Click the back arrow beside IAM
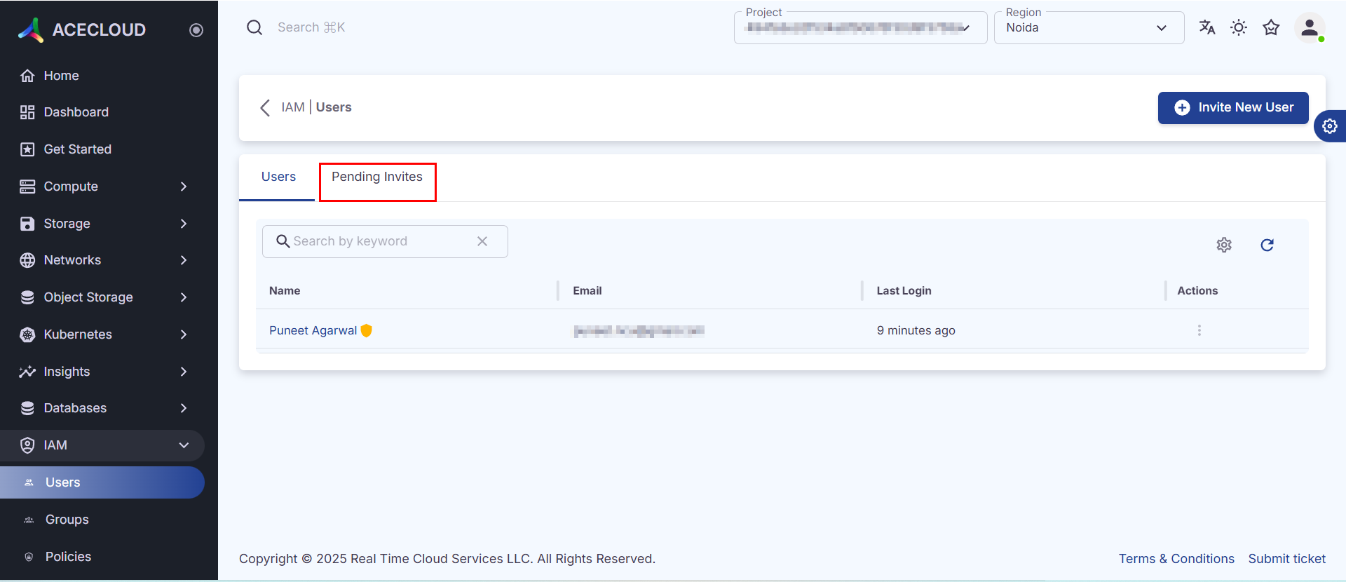1346x582 pixels. [x=265, y=107]
